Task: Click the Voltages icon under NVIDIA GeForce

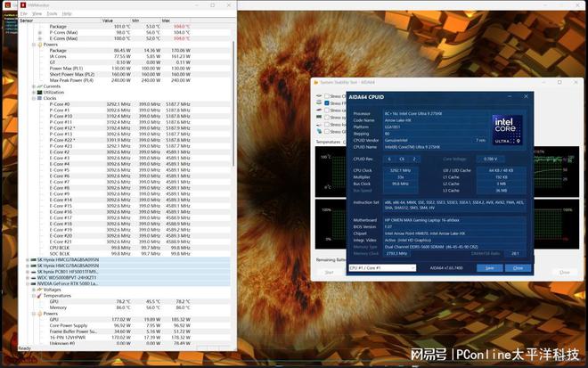Action: (x=40, y=290)
